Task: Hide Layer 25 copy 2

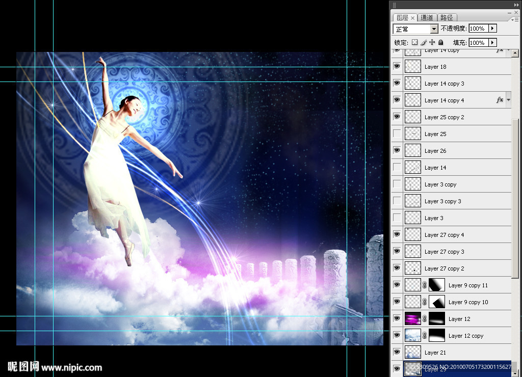Action: [397, 117]
